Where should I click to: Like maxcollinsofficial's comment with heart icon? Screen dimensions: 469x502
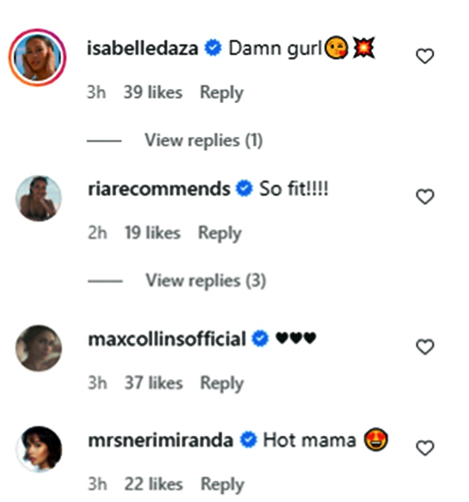(x=425, y=347)
